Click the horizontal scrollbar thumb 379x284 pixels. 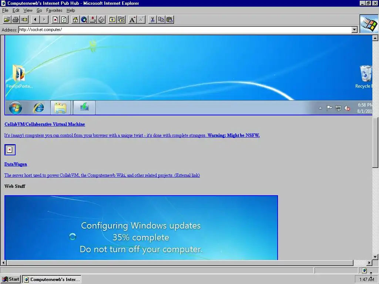click(180, 263)
